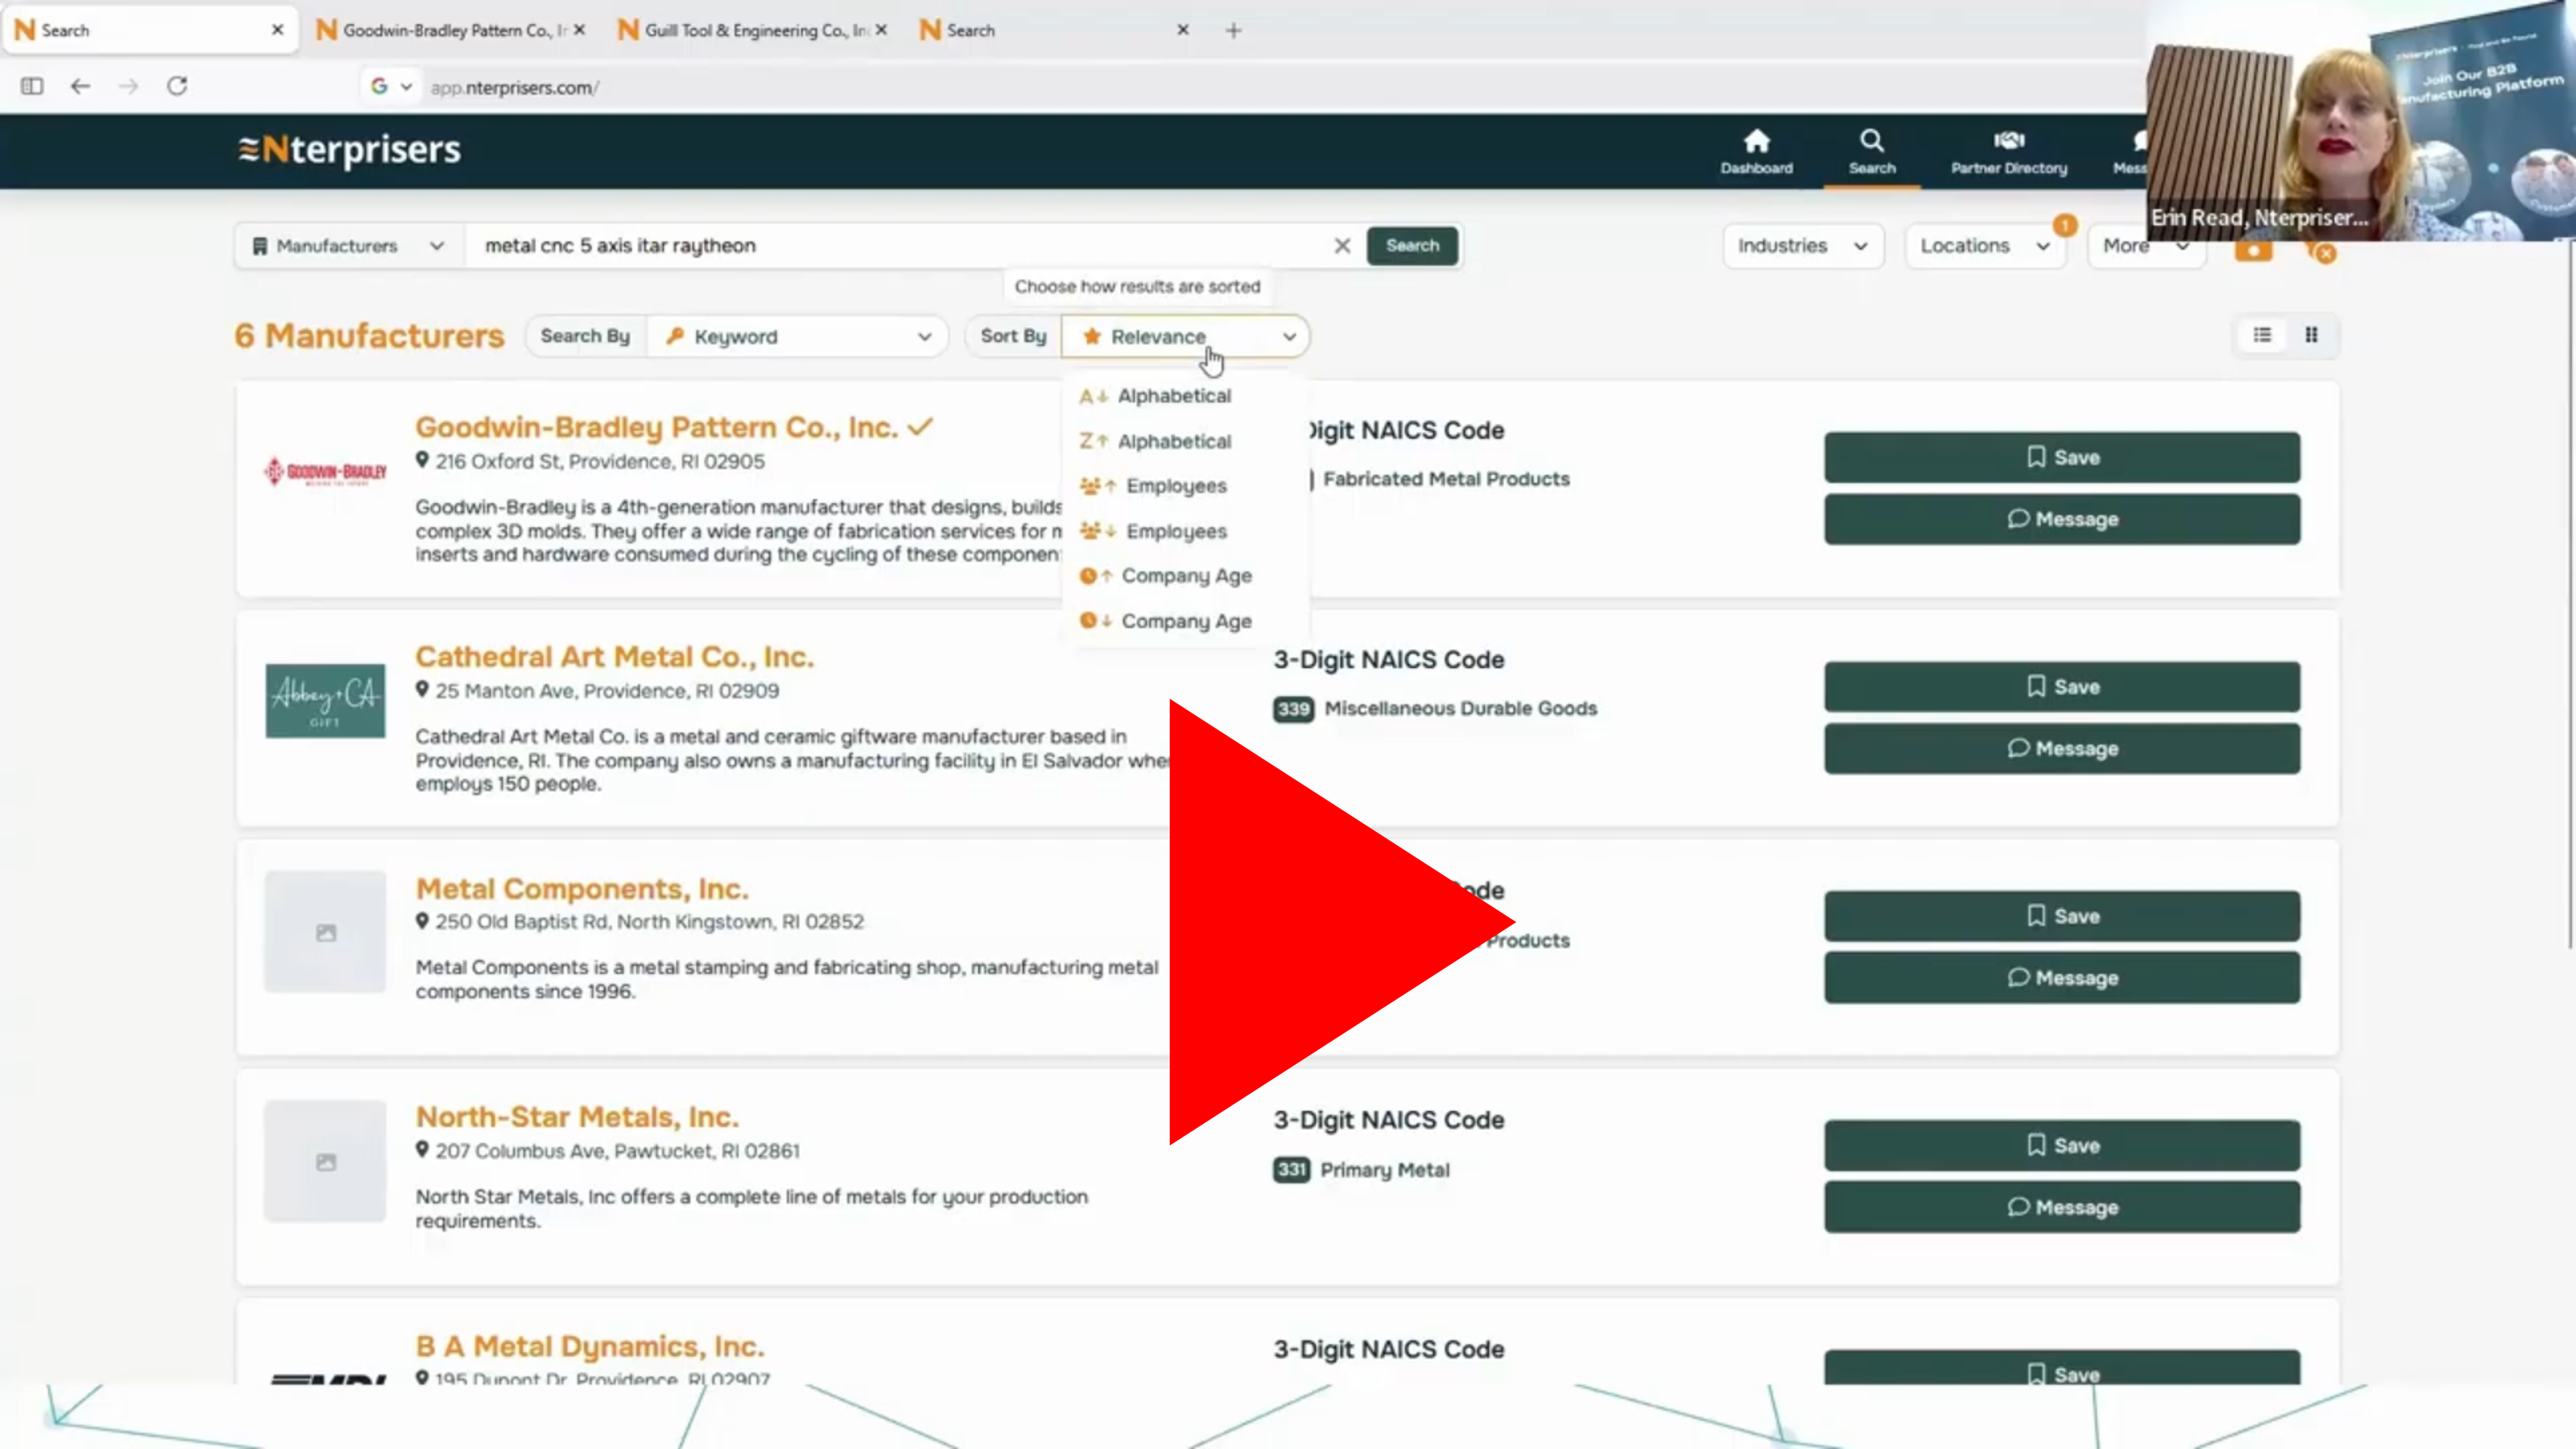Sort by Employees descending option
Screen dimensions: 2576x1449
pyautogui.click(x=1175, y=531)
